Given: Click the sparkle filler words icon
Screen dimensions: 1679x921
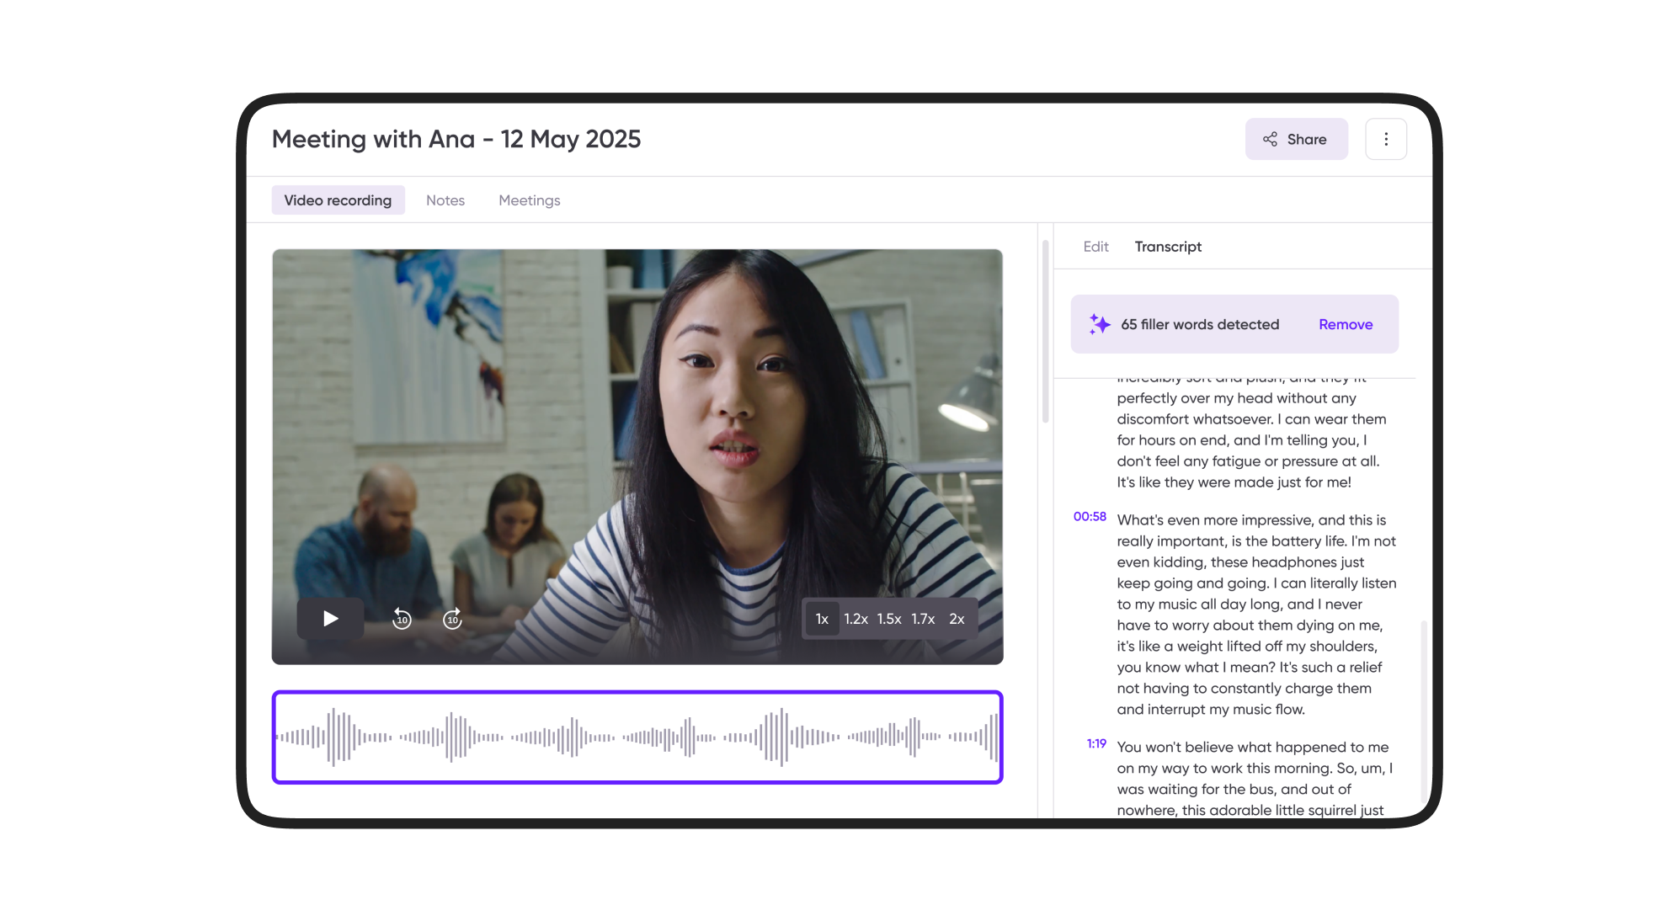Looking at the screenshot, I should (x=1099, y=324).
